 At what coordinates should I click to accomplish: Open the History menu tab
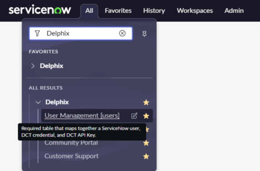[154, 10]
